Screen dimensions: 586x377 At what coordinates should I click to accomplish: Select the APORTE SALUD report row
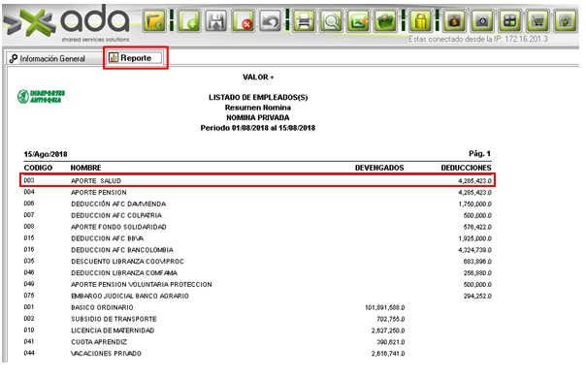click(257, 180)
